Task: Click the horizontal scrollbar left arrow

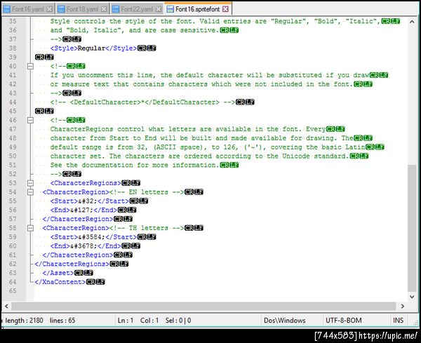Action: [x=6, y=306]
